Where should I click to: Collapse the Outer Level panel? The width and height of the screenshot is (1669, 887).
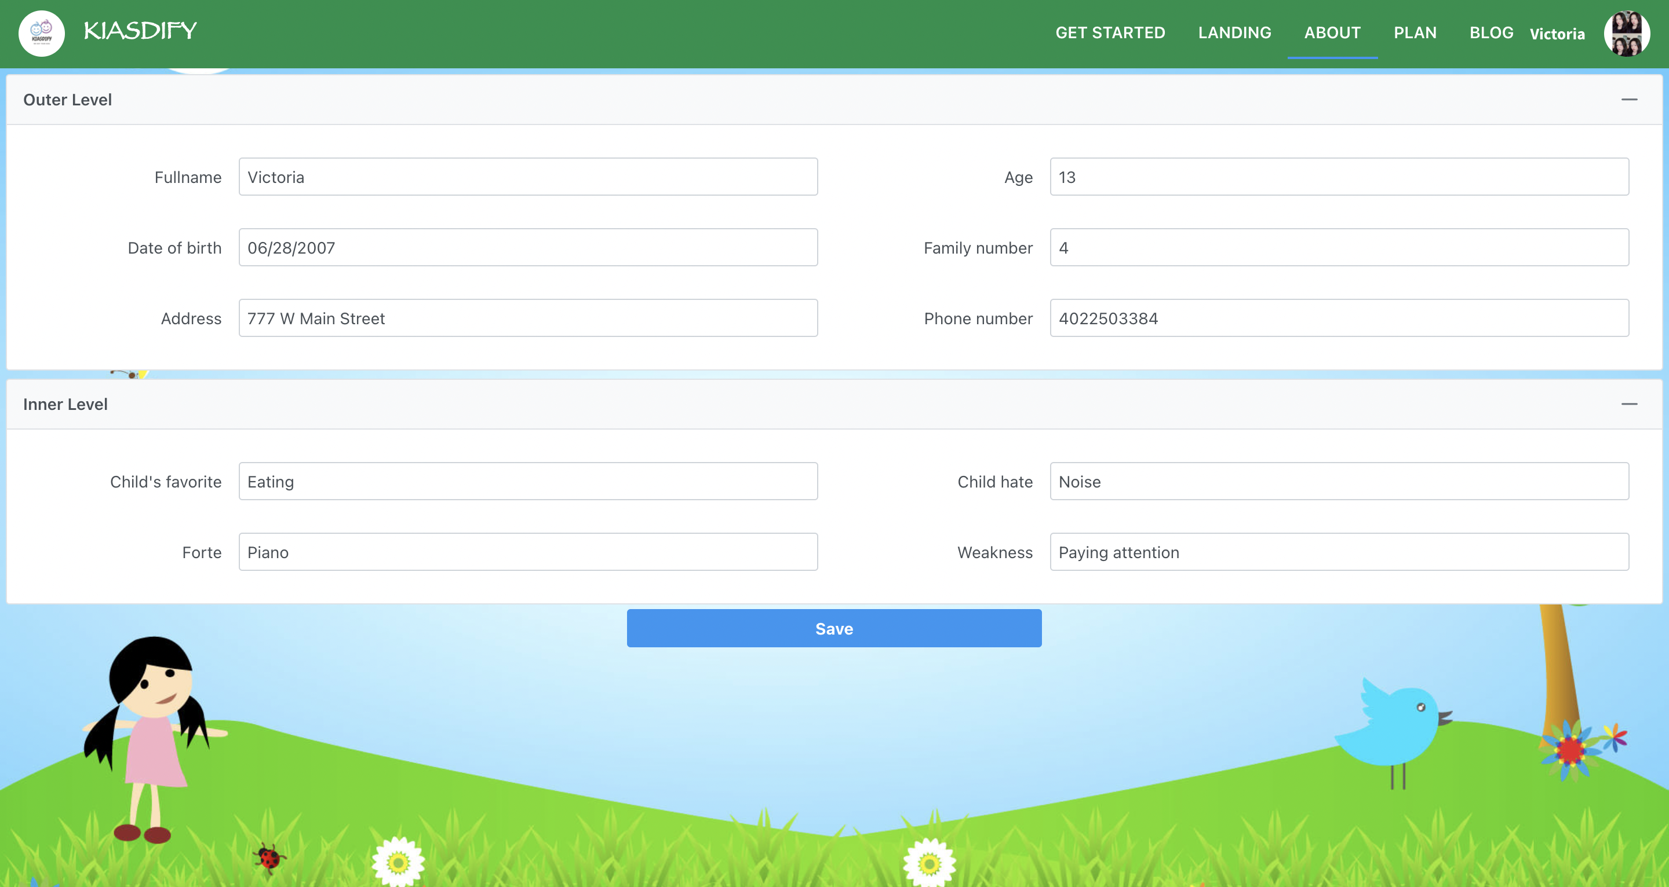pyautogui.click(x=1629, y=100)
